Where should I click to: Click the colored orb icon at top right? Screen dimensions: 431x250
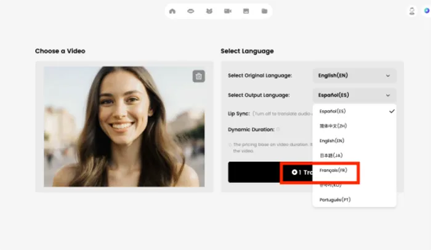tap(427, 11)
